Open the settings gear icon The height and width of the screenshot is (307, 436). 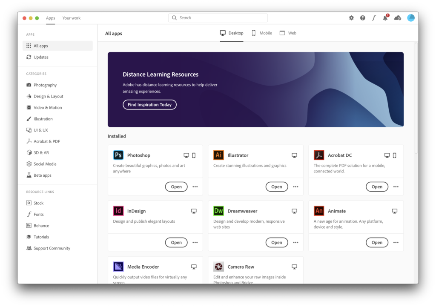[x=351, y=18]
